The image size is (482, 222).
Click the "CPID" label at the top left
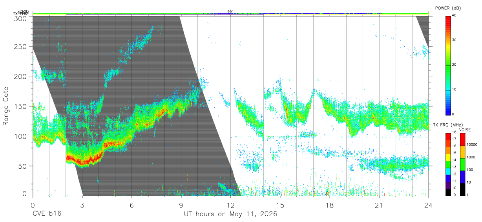24,12
